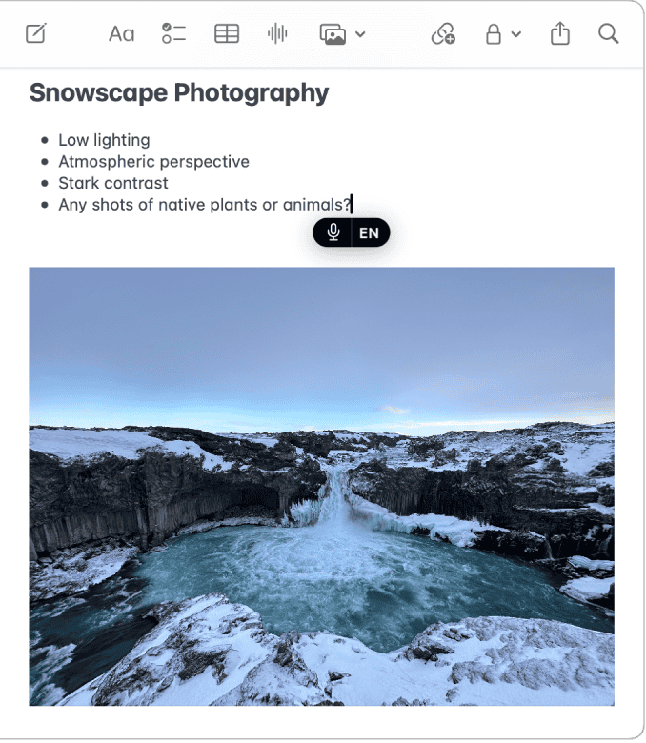
Task: Click the photo media icon
Action: (x=333, y=34)
